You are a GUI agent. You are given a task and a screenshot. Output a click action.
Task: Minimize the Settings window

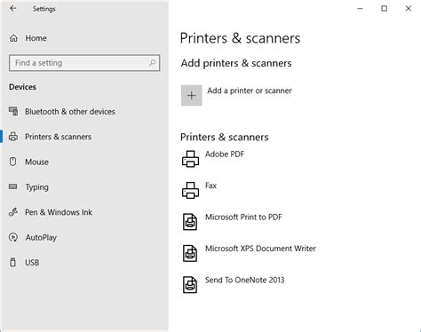360,9
